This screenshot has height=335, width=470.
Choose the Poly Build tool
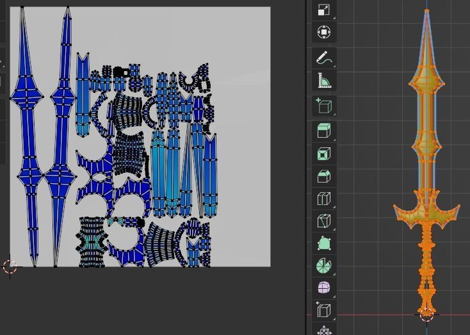click(324, 243)
